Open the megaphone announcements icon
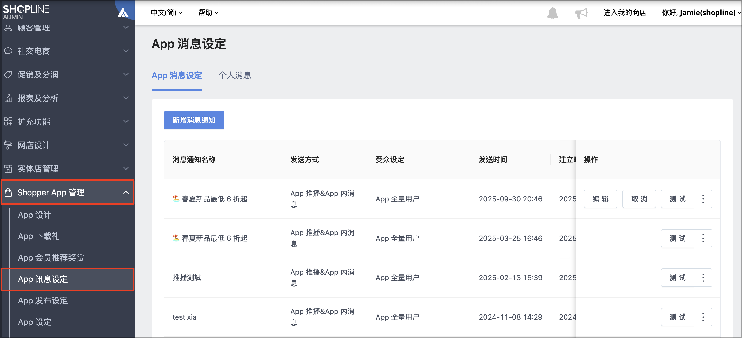 [x=581, y=13]
